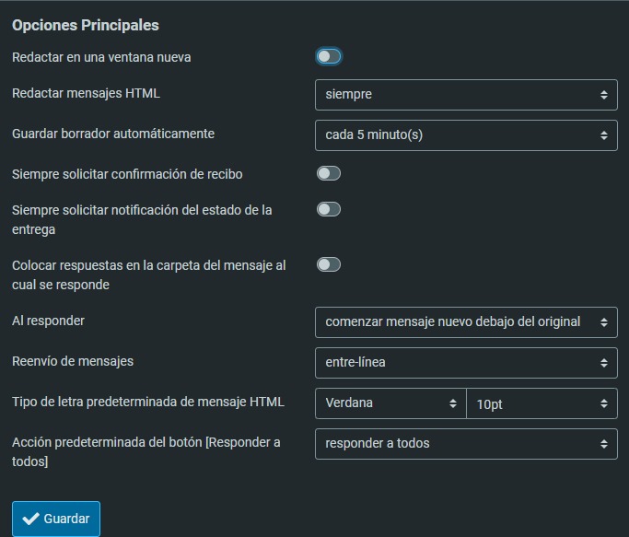
Task: Open the 'Redactar mensajes HTML' dropdown
Action: coord(466,94)
